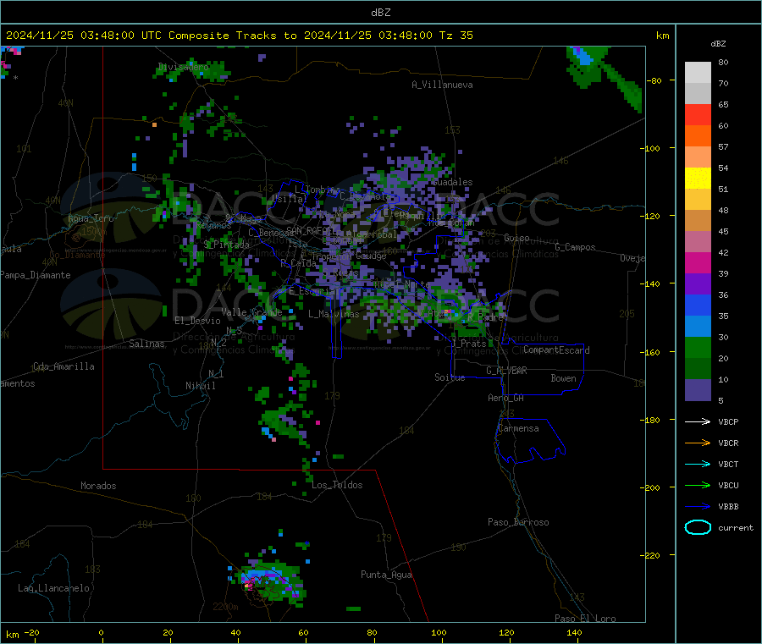762x644 pixels.
Task: Click the 'Cda_Amarilla' map label
Action: (x=63, y=366)
